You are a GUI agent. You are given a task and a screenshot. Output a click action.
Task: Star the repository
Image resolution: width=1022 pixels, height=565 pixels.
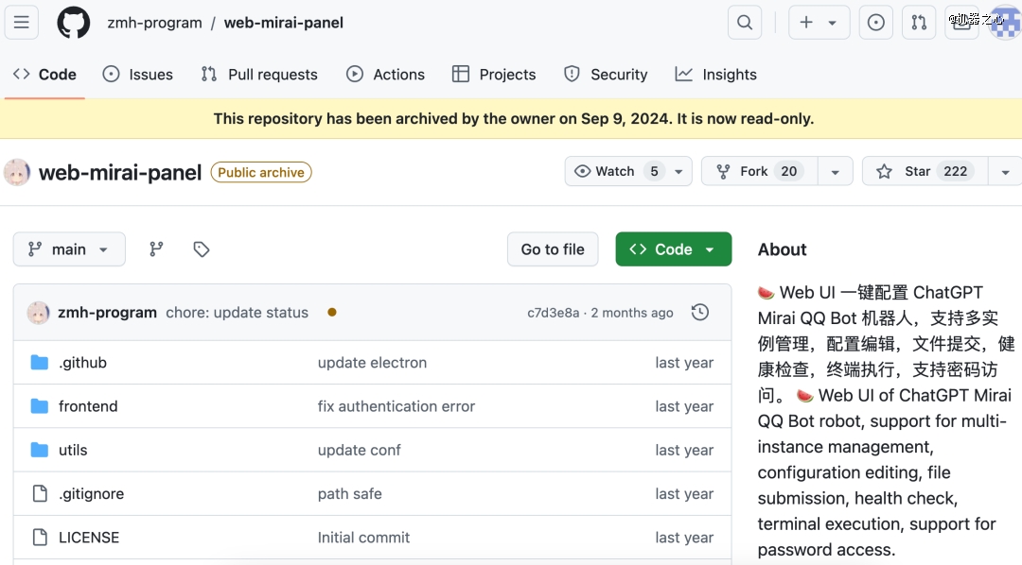point(925,171)
